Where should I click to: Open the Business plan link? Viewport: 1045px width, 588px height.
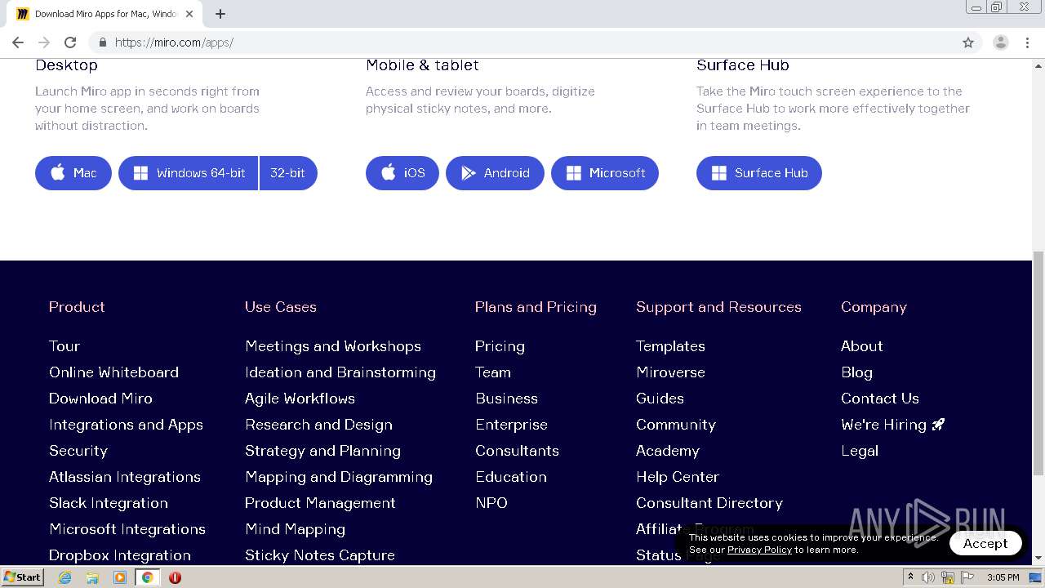click(x=506, y=399)
